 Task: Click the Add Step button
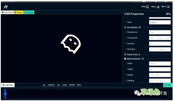pos(8,85)
